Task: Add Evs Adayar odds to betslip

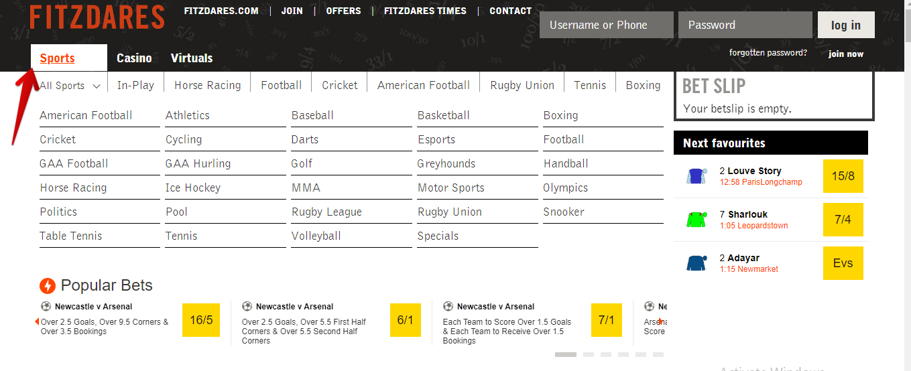Action: [843, 263]
